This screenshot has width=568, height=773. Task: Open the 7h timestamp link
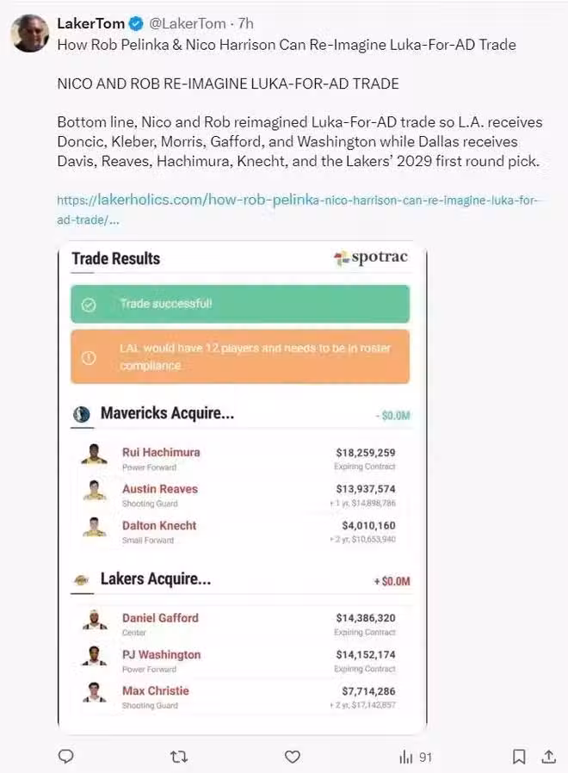click(x=246, y=23)
